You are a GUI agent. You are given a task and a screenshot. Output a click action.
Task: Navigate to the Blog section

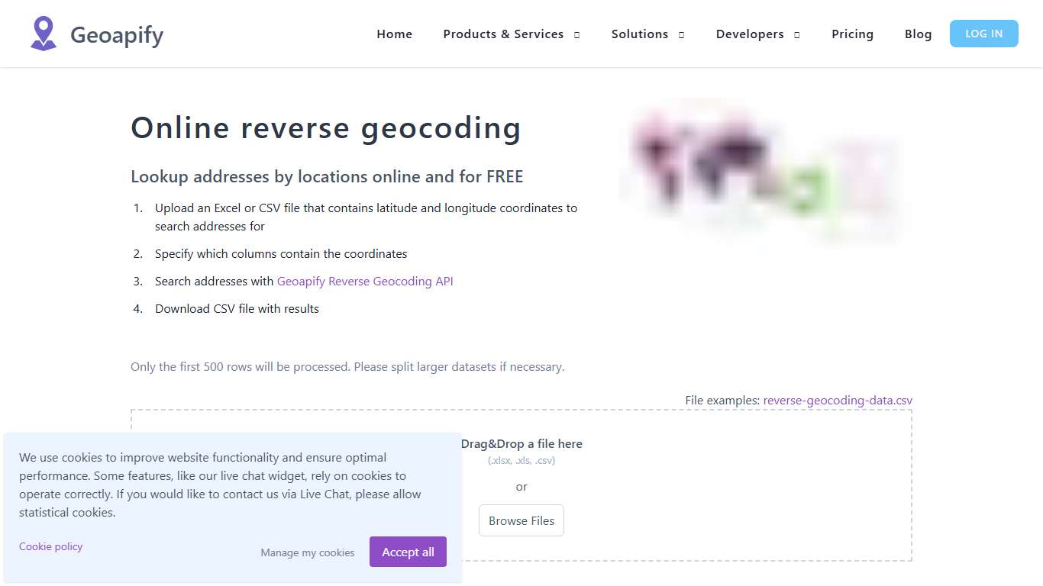click(x=918, y=34)
